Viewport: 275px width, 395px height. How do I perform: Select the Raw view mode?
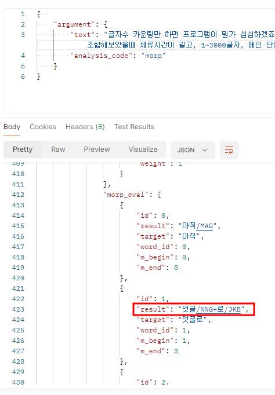(x=58, y=149)
